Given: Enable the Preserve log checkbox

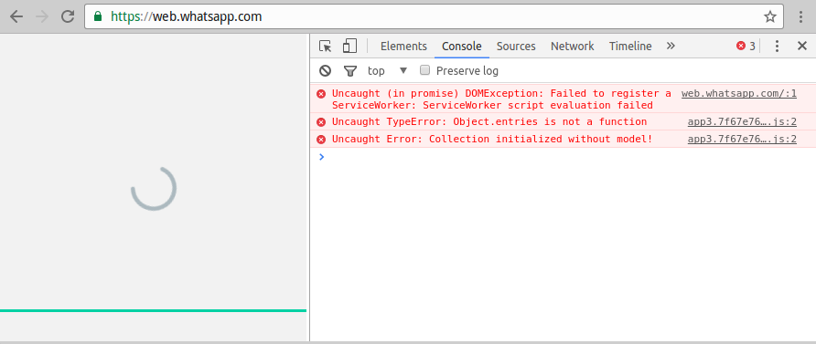Looking at the screenshot, I should click(x=425, y=70).
